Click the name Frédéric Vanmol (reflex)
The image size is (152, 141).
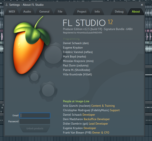78,52
